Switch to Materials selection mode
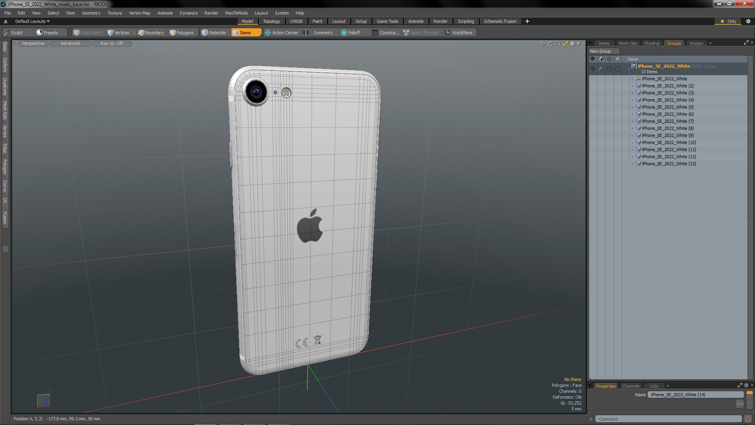This screenshot has height=425, width=755. coord(214,33)
